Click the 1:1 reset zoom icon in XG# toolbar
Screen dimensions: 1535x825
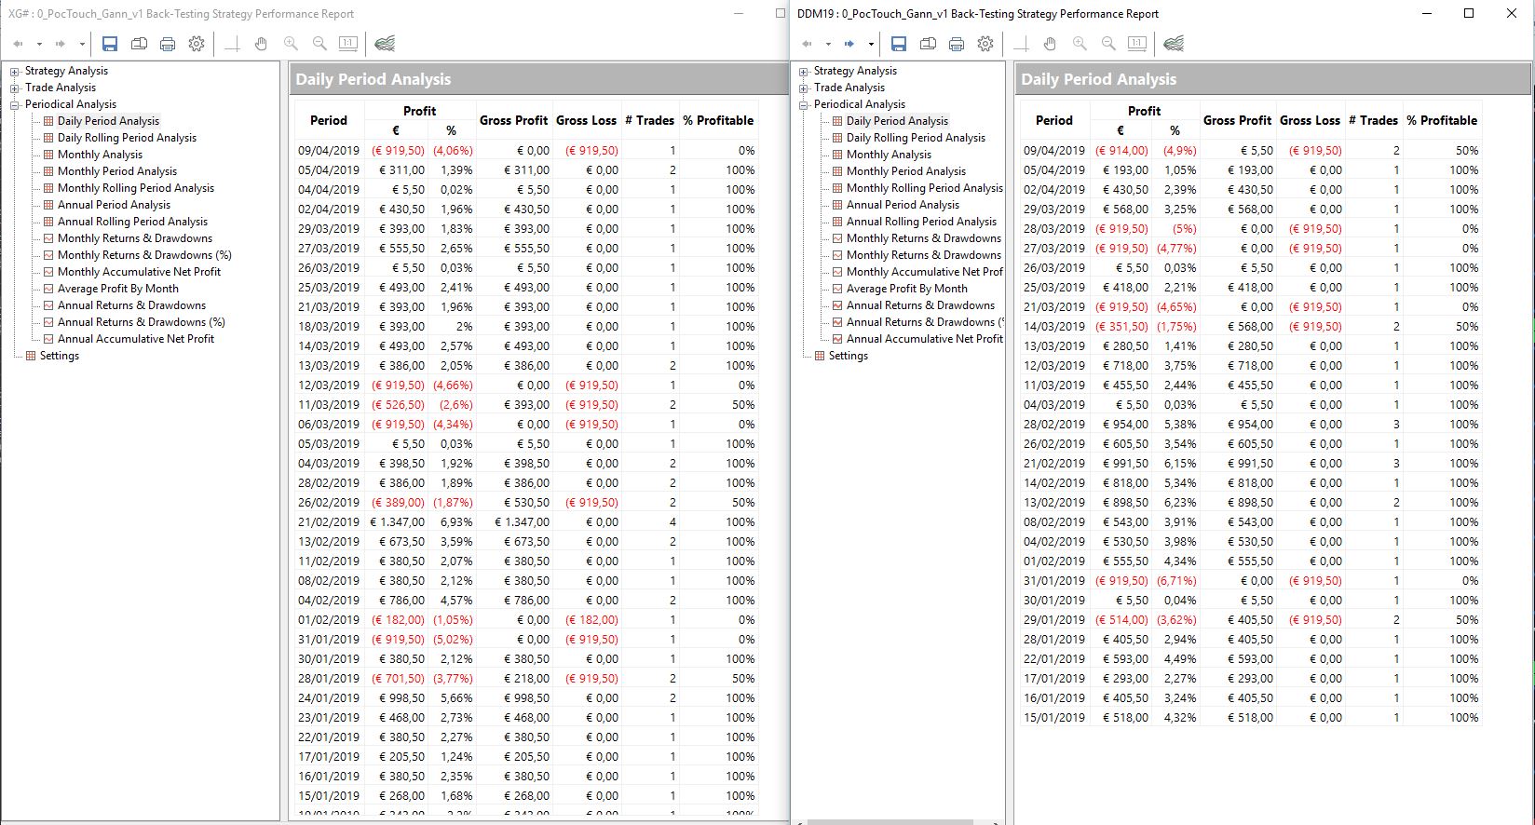(348, 44)
